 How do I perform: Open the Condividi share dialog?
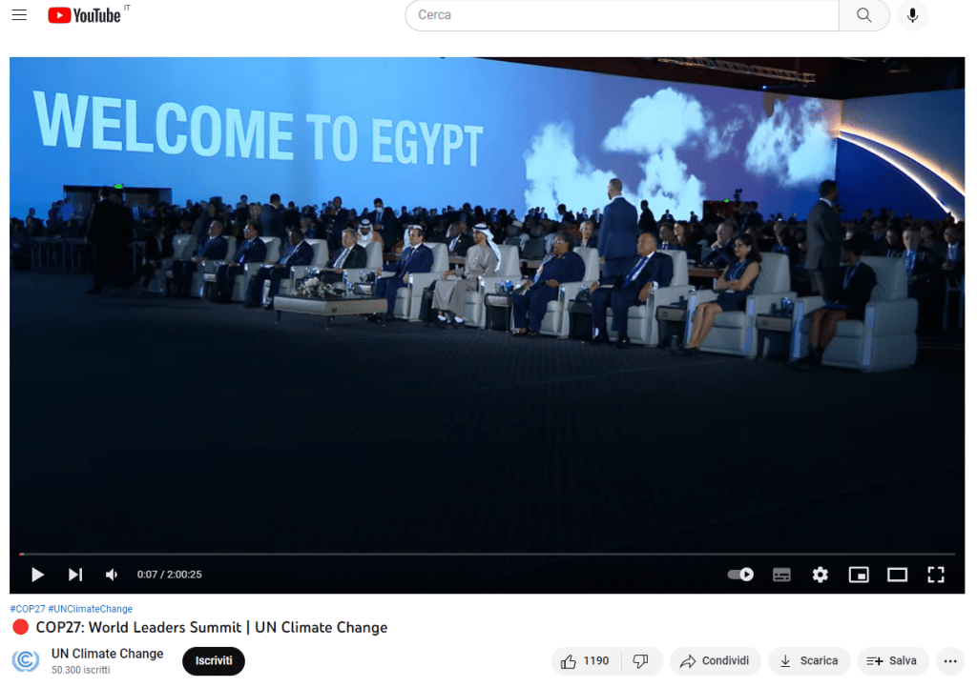click(716, 661)
